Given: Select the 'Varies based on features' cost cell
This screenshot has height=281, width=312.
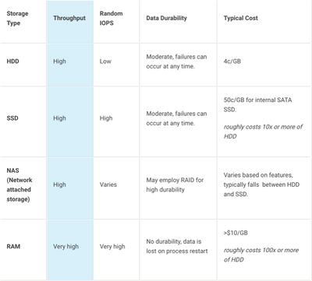Looking at the screenshot, I should click(x=261, y=184).
